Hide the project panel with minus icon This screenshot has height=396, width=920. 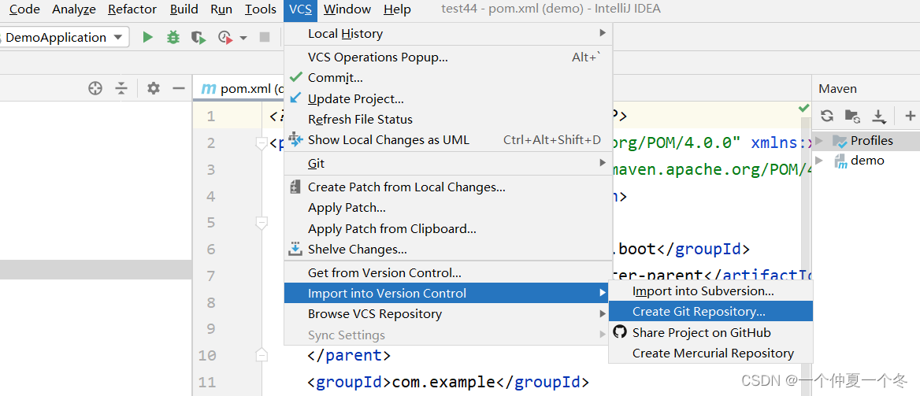pos(178,89)
